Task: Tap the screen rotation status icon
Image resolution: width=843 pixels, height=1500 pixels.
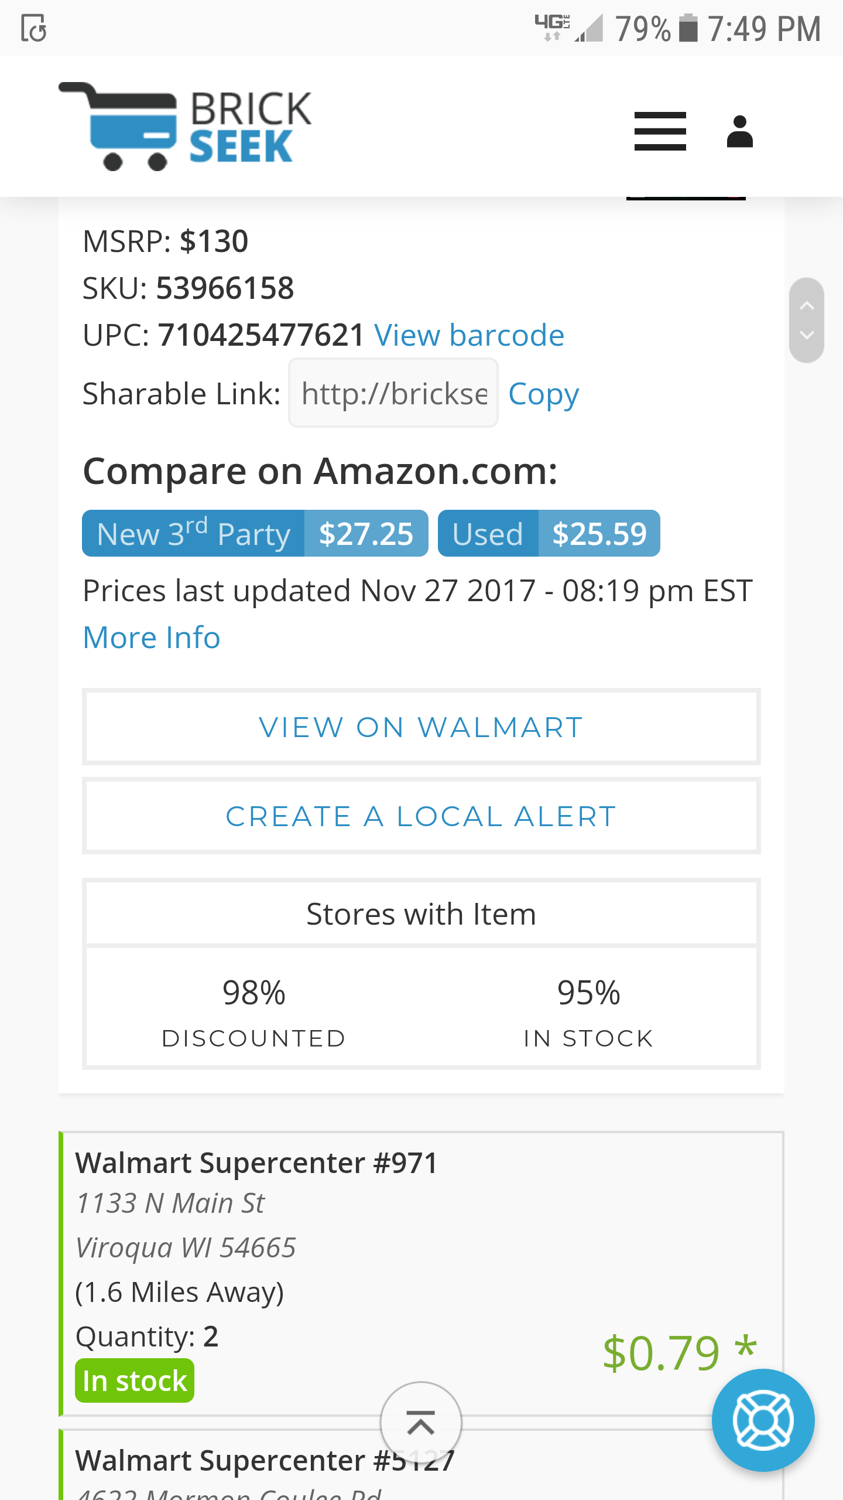Action: (x=33, y=28)
